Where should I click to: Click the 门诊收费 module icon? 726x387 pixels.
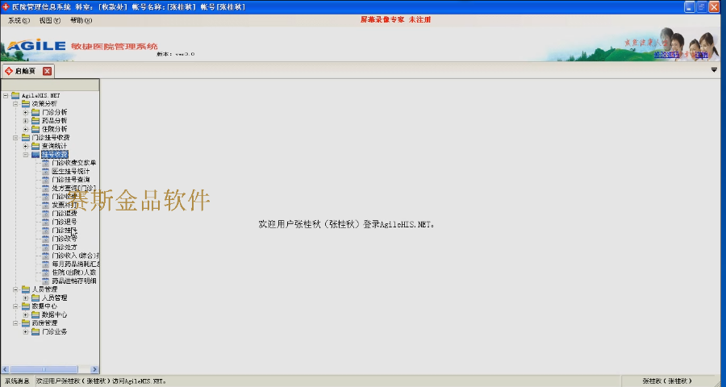(x=45, y=197)
